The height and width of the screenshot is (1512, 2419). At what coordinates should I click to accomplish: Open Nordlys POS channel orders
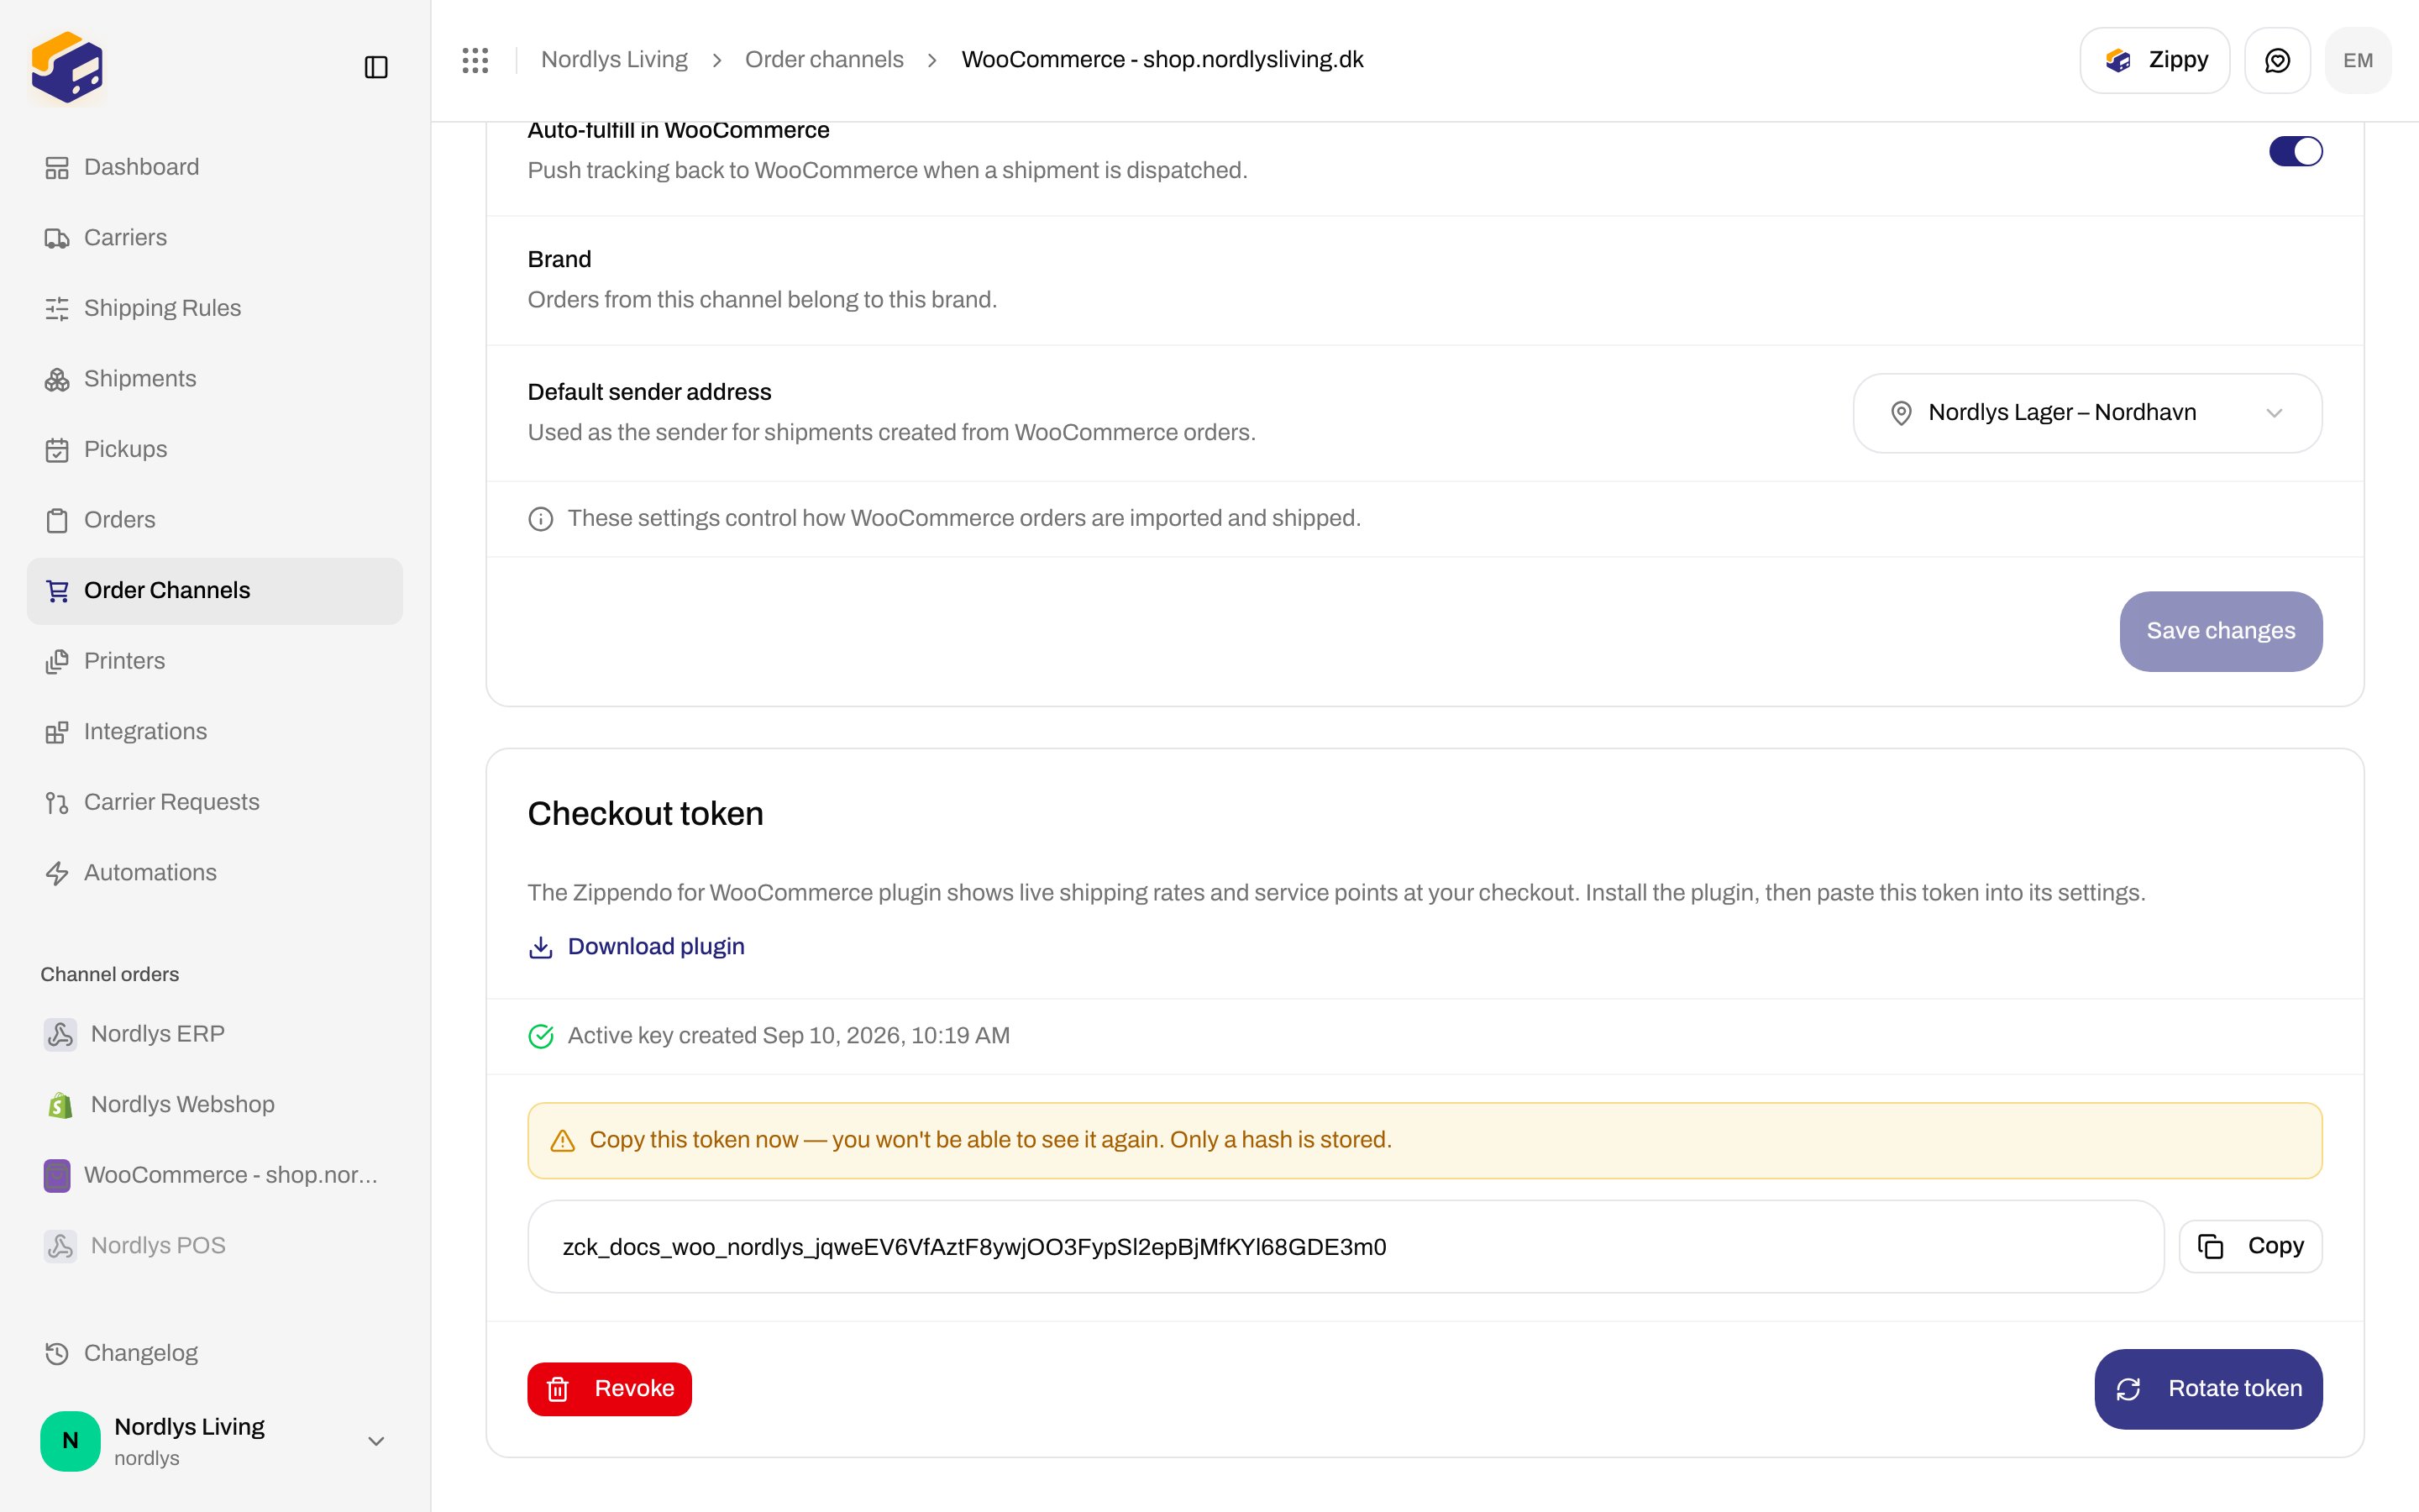click(215, 1245)
